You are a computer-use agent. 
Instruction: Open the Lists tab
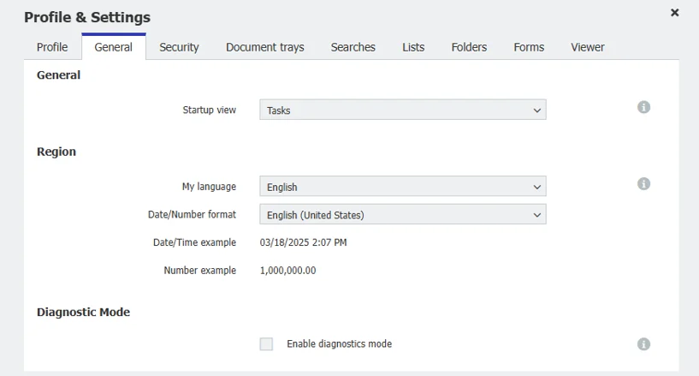[413, 47]
